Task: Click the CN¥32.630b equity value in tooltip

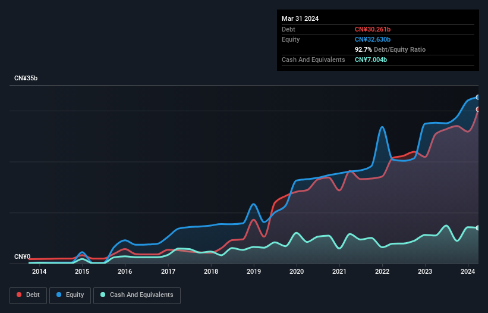Action: pyautogui.click(x=372, y=39)
